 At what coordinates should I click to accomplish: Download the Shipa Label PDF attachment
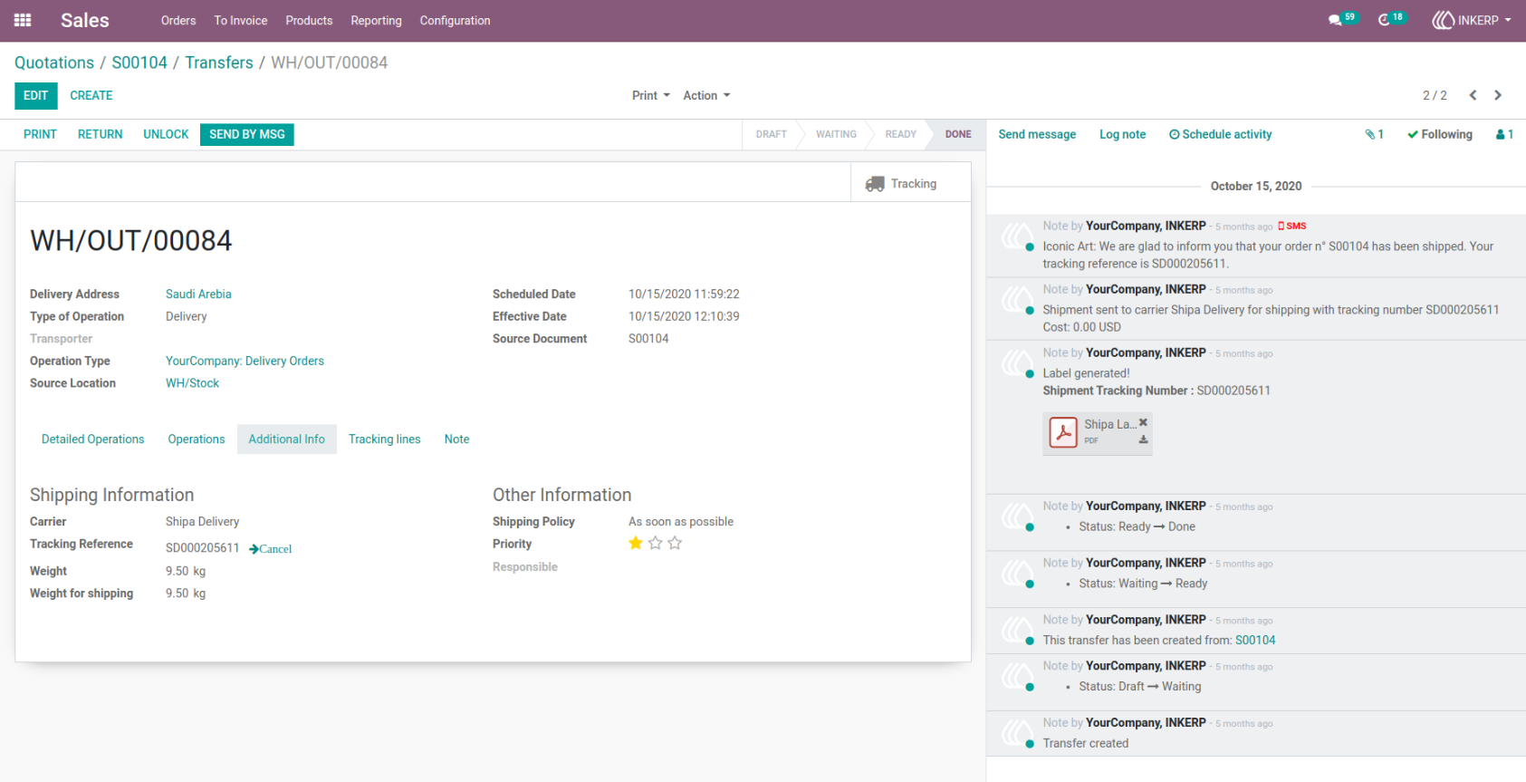click(1143, 439)
